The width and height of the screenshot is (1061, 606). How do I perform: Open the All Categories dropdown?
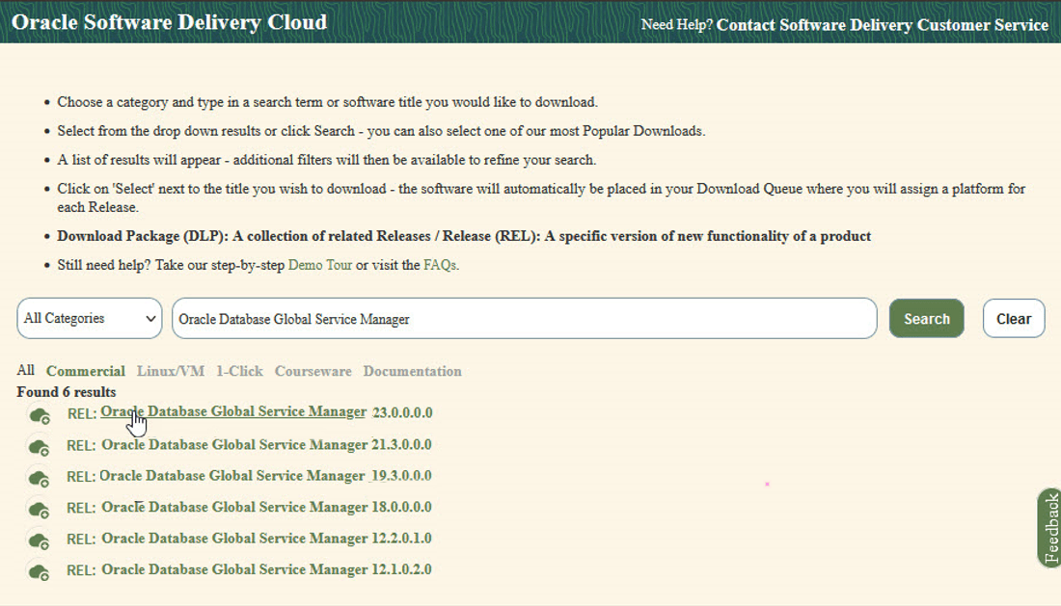89,318
